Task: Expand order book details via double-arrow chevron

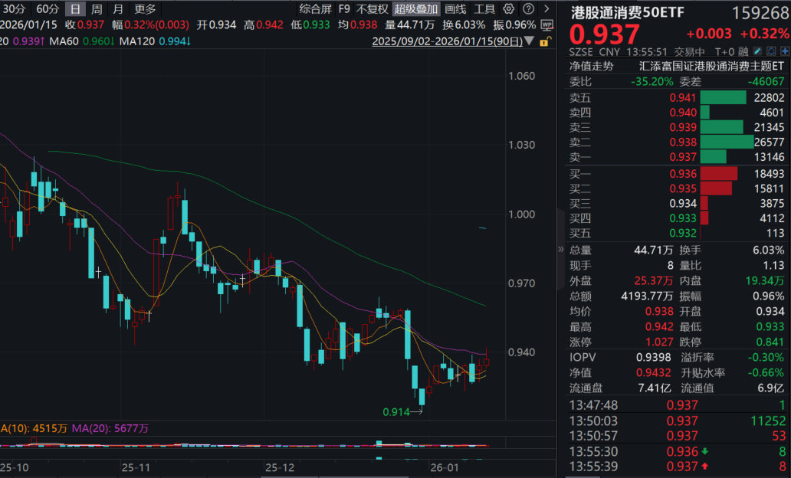Action: 562,249
